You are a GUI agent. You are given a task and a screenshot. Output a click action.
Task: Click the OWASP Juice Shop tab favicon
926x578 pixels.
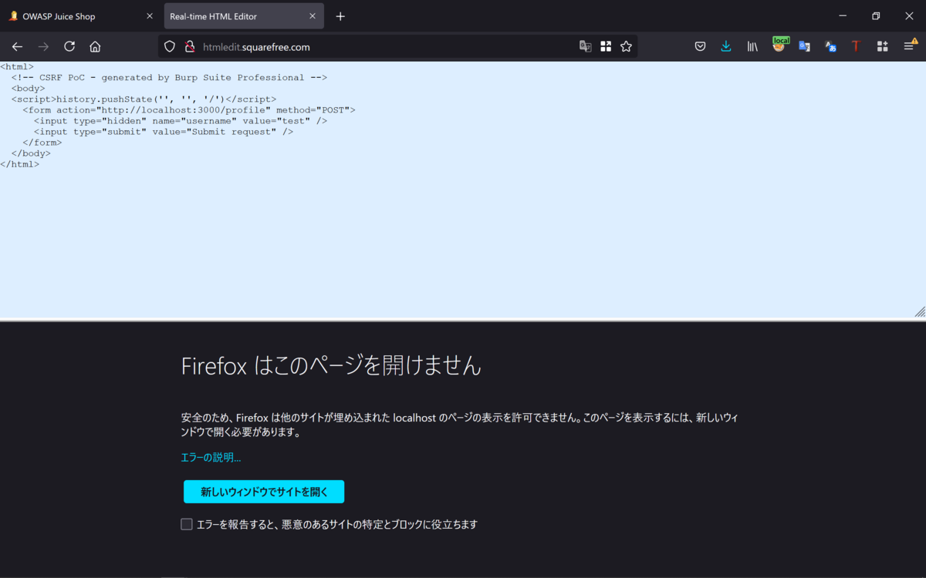click(13, 16)
